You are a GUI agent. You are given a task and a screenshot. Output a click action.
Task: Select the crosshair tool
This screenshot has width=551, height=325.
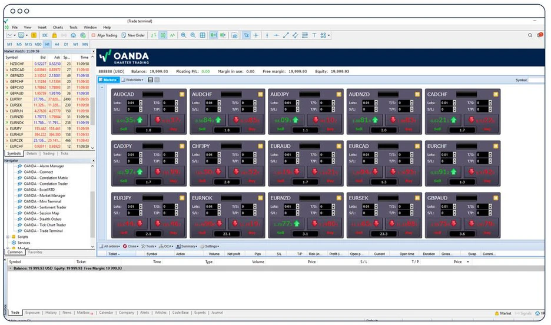[256, 35]
